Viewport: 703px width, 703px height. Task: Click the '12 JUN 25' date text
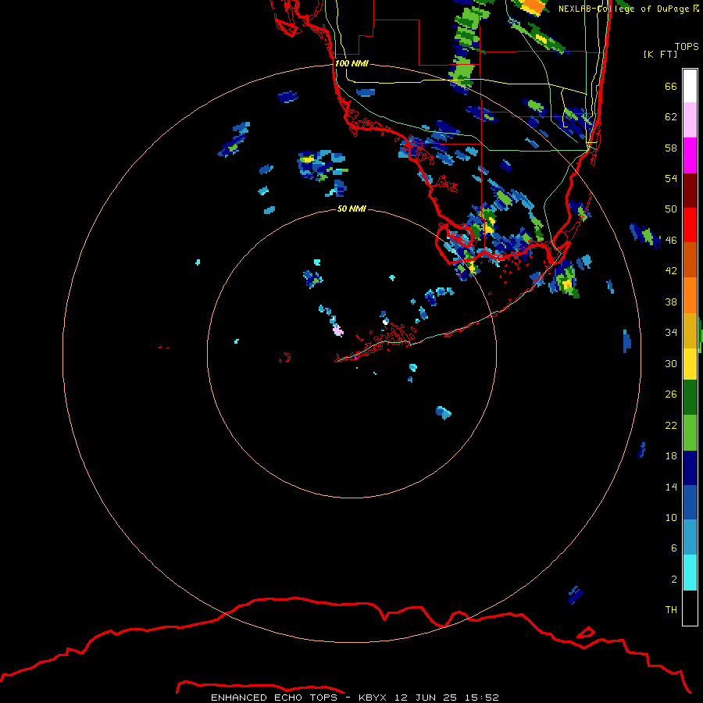coord(426,698)
